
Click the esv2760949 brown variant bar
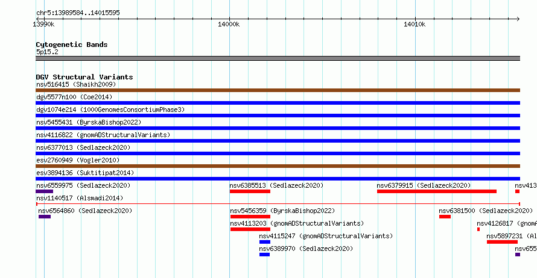coord(278,166)
